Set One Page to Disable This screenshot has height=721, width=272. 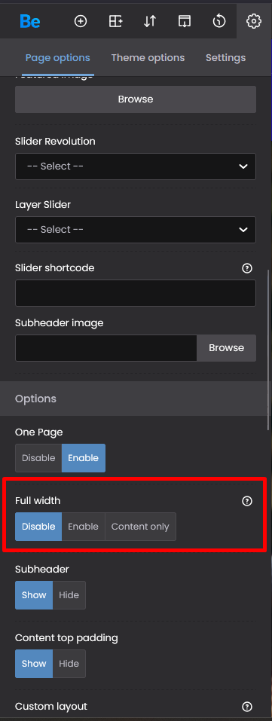click(38, 458)
